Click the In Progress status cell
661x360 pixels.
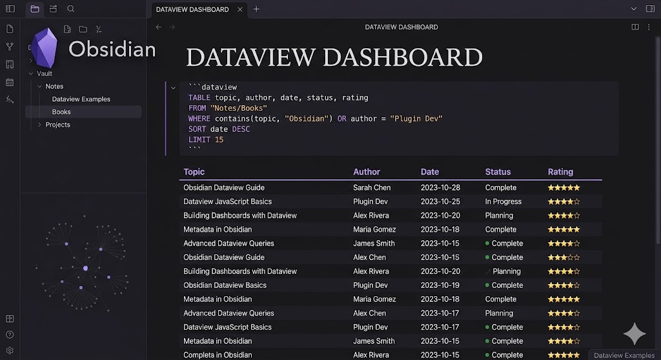(x=503, y=202)
